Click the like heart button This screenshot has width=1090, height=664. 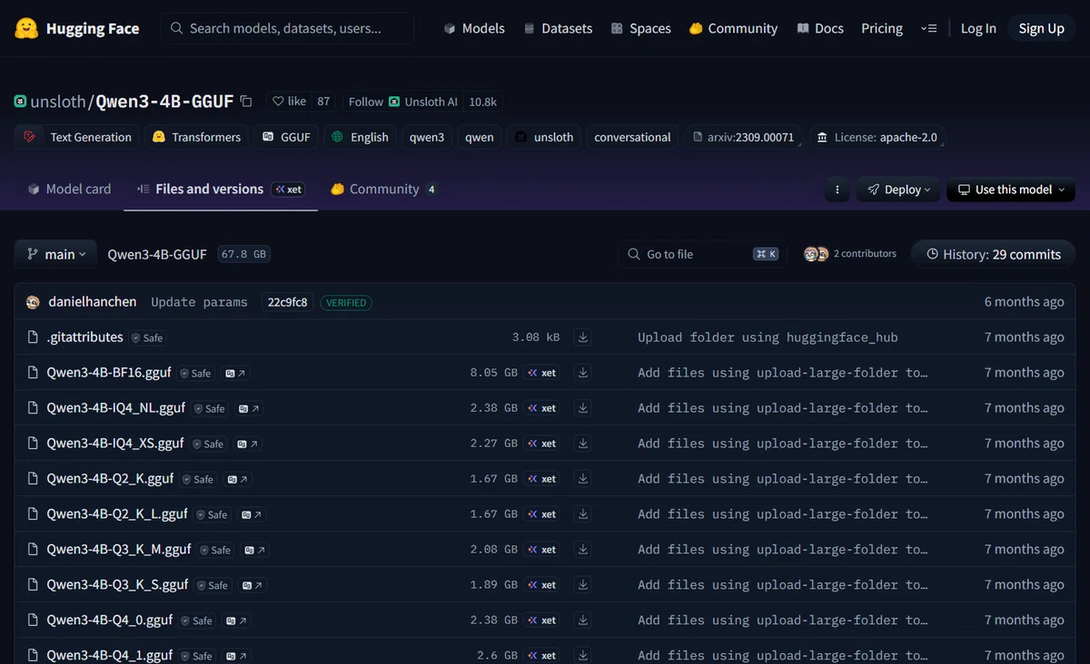(x=289, y=102)
